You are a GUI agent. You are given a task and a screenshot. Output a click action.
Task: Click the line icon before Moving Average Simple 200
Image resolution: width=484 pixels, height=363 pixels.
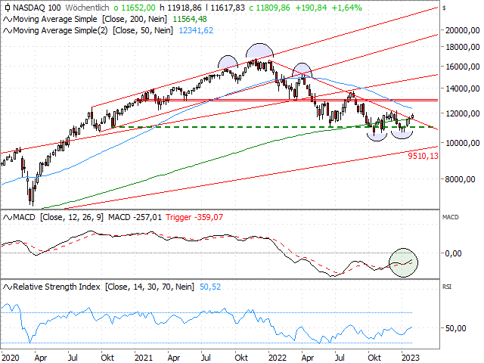coord(8,20)
